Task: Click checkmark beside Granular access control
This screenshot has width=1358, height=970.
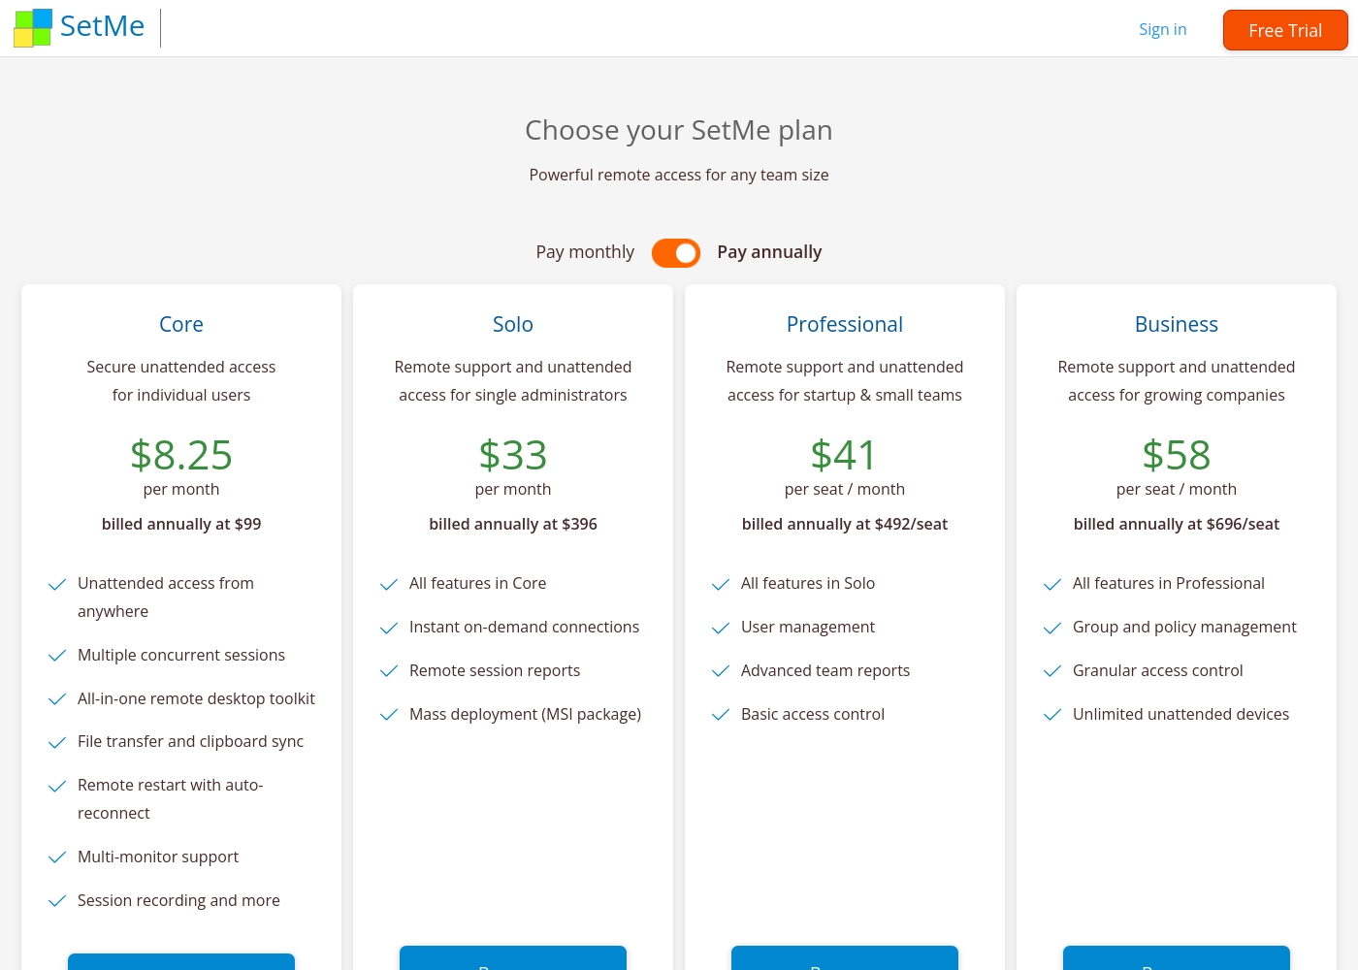Action: [1052, 671]
